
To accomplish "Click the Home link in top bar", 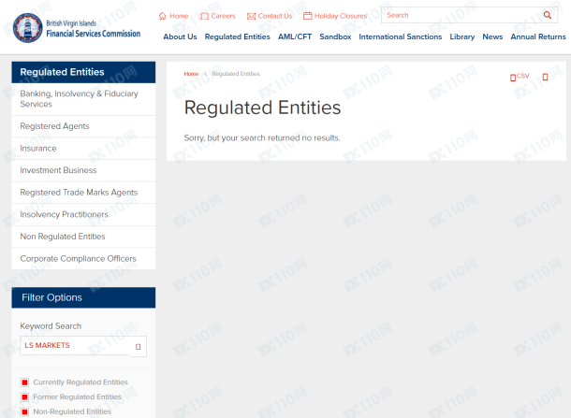I will coord(179,16).
